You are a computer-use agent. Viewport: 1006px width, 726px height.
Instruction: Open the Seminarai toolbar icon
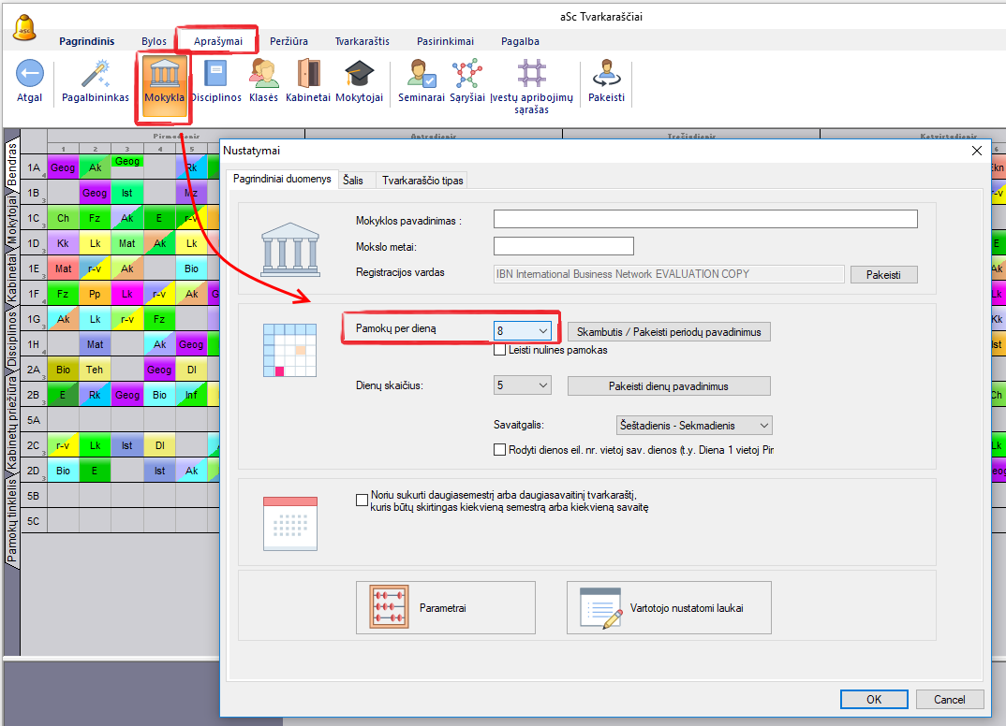pos(422,75)
